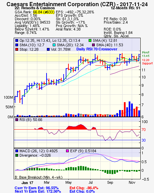Click the green Divergence legend swatch
Viewport: 154px width, 193px height.
17,155
